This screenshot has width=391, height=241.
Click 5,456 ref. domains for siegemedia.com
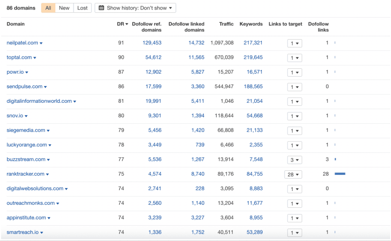pyautogui.click(x=155, y=130)
